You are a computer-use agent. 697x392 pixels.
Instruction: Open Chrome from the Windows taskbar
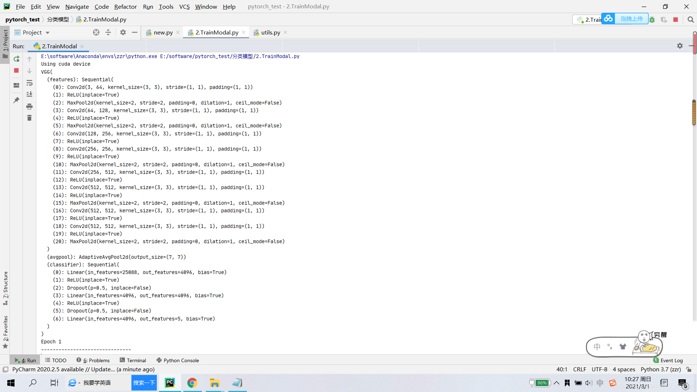192,383
